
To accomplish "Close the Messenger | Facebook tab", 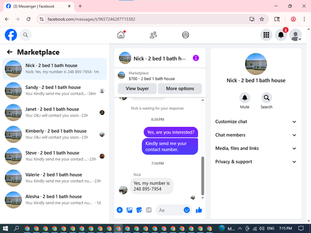I will click(x=69, y=6).
